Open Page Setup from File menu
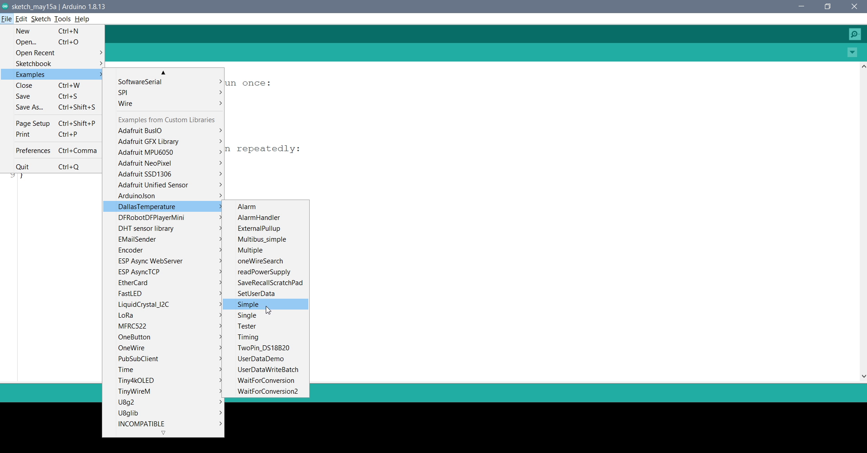This screenshot has width=867, height=453. tap(52, 124)
